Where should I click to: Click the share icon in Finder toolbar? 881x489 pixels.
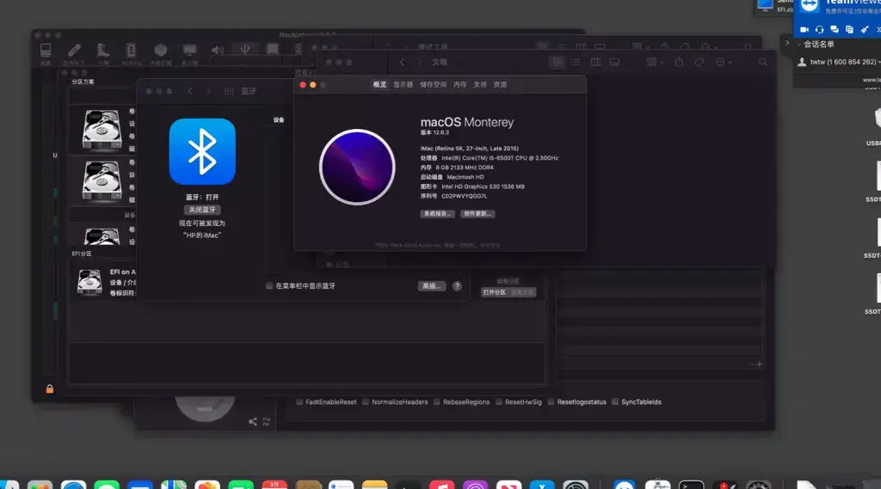coord(680,63)
